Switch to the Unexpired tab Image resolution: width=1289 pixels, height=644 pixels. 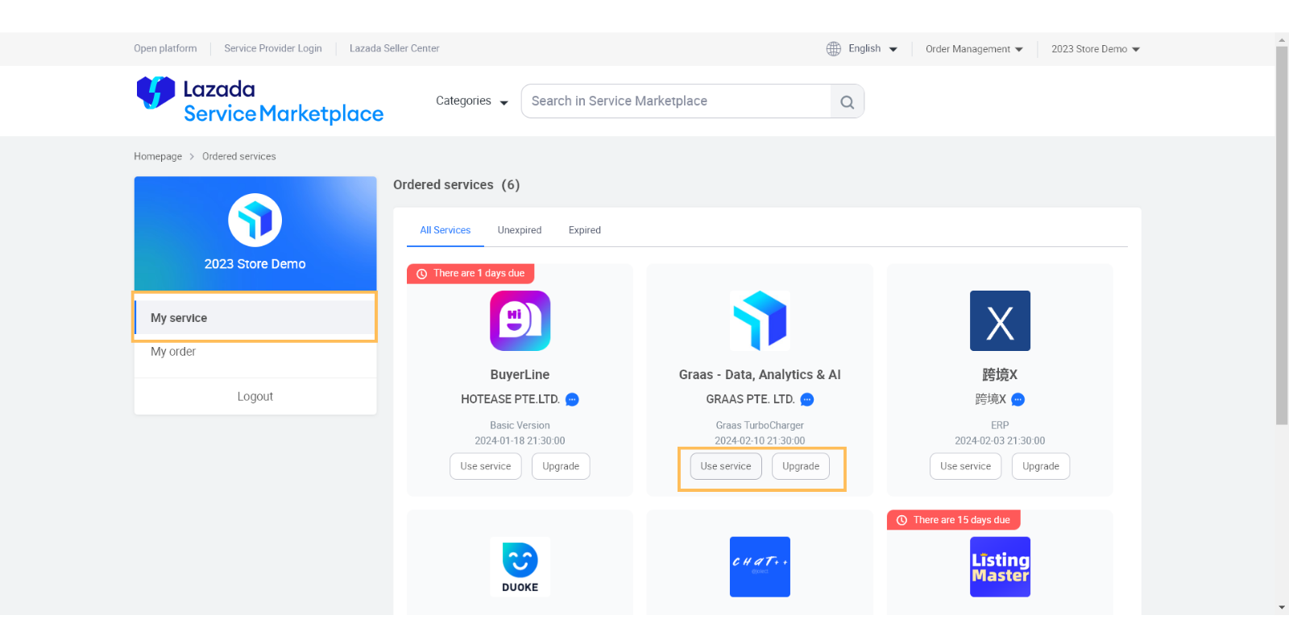(520, 230)
